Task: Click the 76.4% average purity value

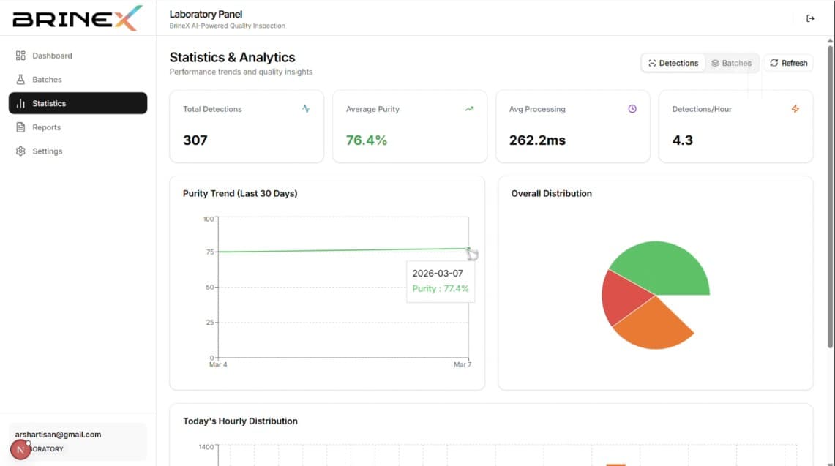Action: click(x=367, y=140)
